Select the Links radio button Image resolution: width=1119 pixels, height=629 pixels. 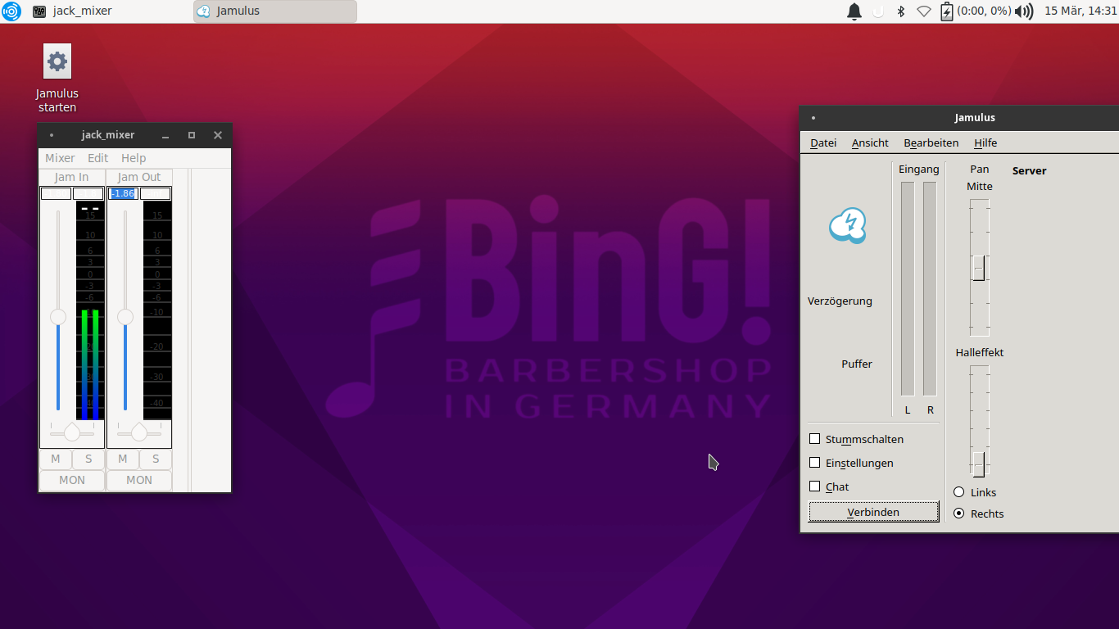[x=959, y=492]
